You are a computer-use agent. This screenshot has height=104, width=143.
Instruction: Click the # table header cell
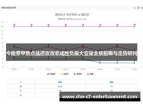click(x=21, y=82)
